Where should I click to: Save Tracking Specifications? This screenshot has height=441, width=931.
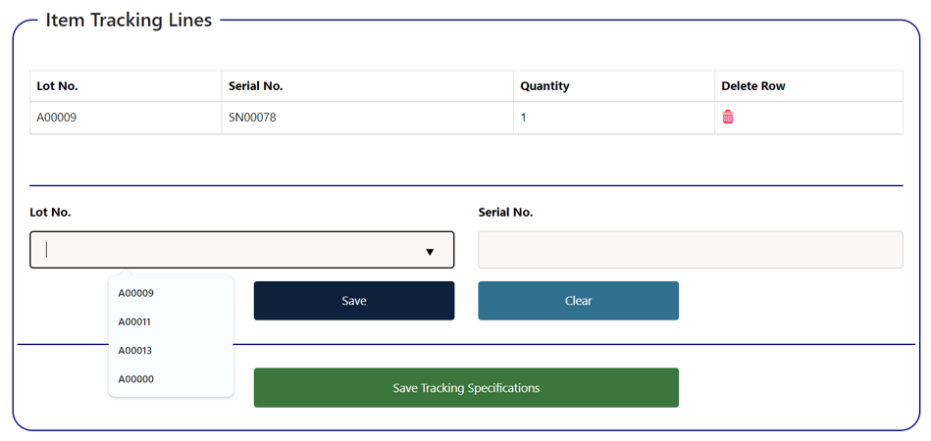[x=466, y=388]
